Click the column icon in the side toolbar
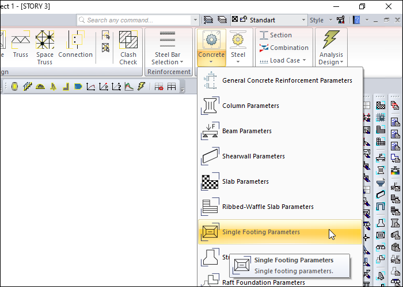Image resolution: width=403 pixels, height=287 pixels. pyautogui.click(x=381, y=170)
